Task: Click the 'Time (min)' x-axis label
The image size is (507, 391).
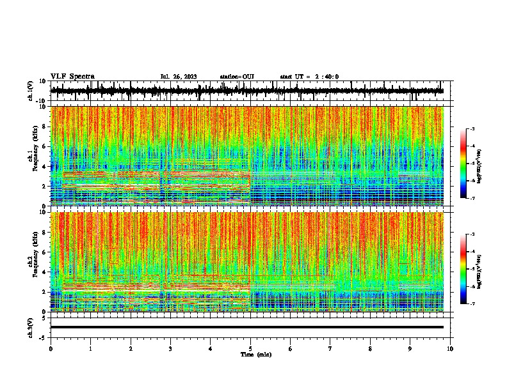Action: pyautogui.click(x=256, y=355)
